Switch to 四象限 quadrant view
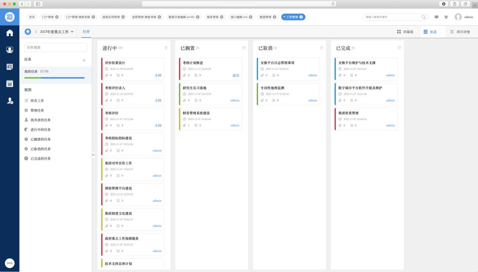 click(405, 32)
